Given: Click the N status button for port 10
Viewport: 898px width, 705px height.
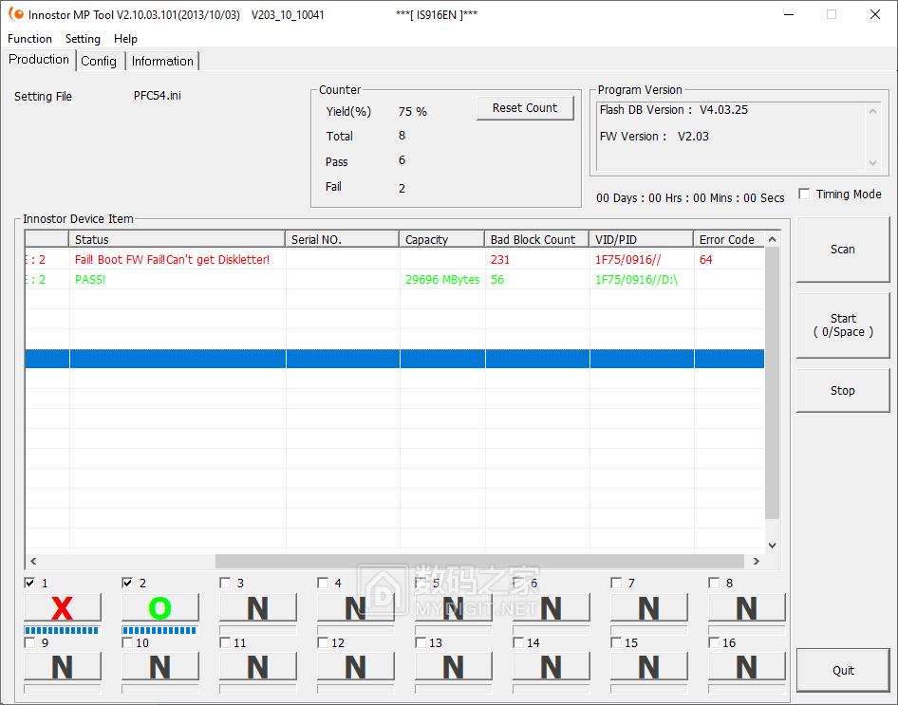Looking at the screenshot, I should pyautogui.click(x=160, y=667).
